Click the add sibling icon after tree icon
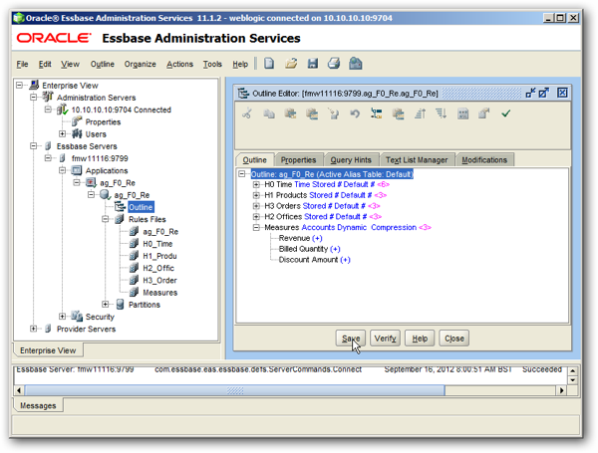 398,113
